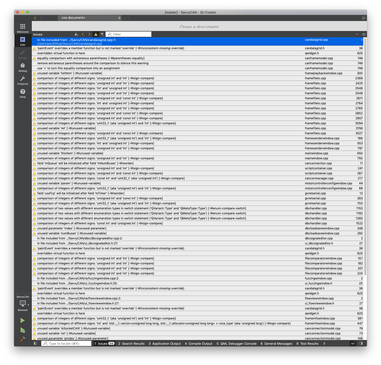Toggle the left sidebar visibility icon
The width and height of the screenshot is (381, 365).
[x=36, y=343]
